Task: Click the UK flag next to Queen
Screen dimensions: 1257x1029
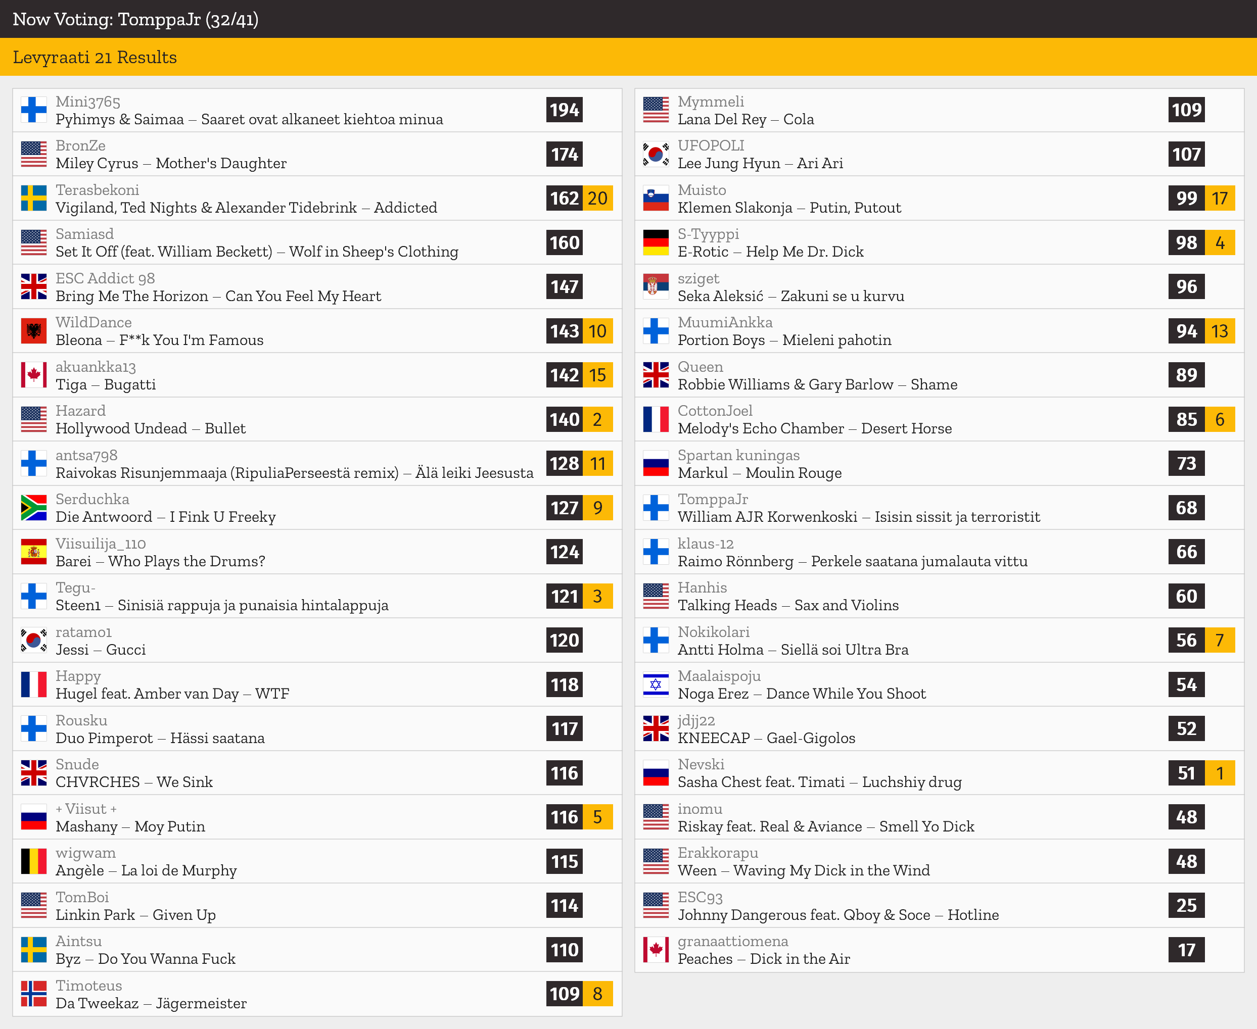Action: tap(656, 375)
